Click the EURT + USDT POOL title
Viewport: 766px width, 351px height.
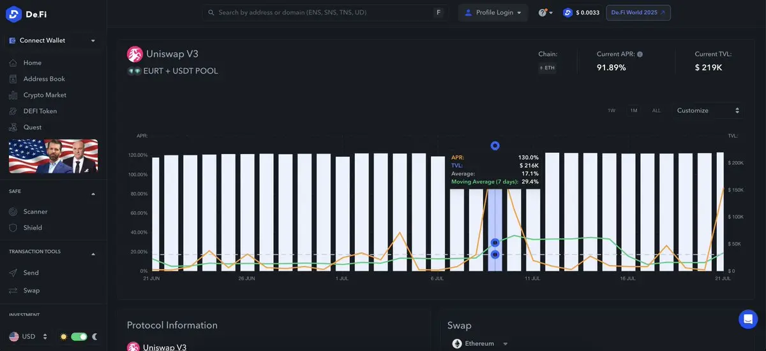[181, 71]
